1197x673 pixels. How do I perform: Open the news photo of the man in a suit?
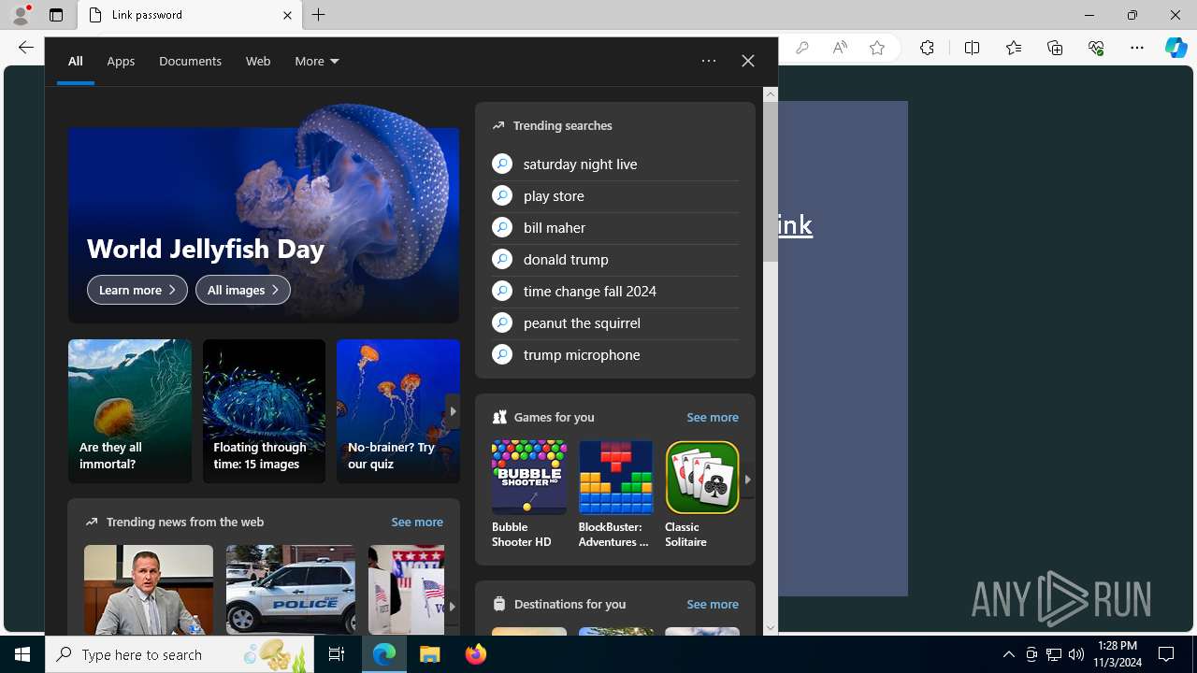[149, 590]
